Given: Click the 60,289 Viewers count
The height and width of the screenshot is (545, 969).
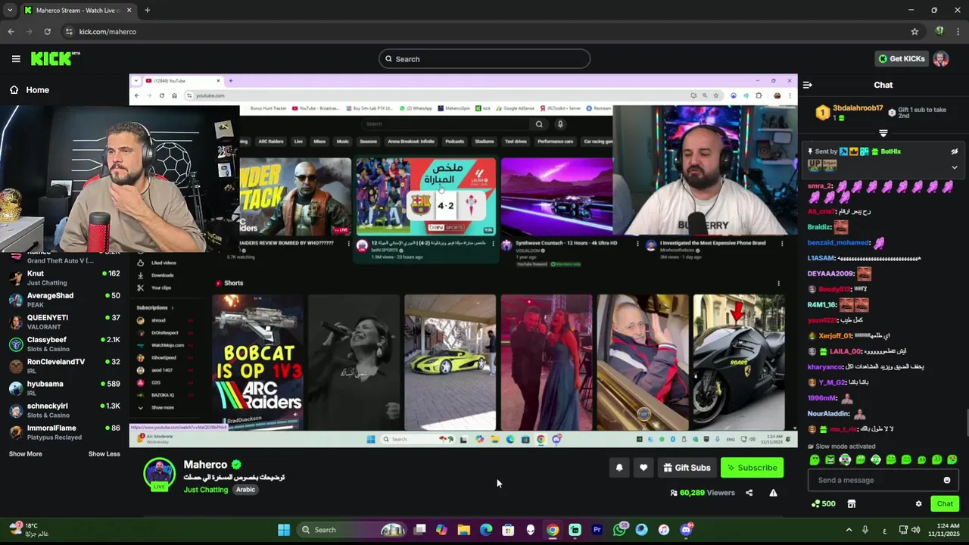Looking at the screenshot, I should click(x=703, y=493).
